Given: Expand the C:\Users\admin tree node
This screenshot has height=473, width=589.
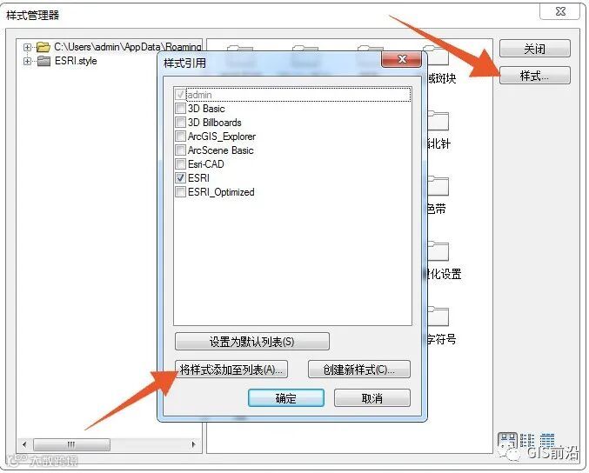Looking at the screenshot, I should 27,47.
